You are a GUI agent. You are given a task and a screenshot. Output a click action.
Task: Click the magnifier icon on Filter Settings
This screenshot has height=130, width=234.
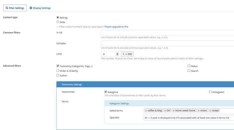coord(7,8)
